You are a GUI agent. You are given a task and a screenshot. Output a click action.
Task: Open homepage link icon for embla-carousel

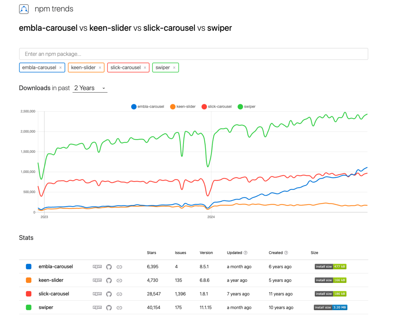[119, 267]
